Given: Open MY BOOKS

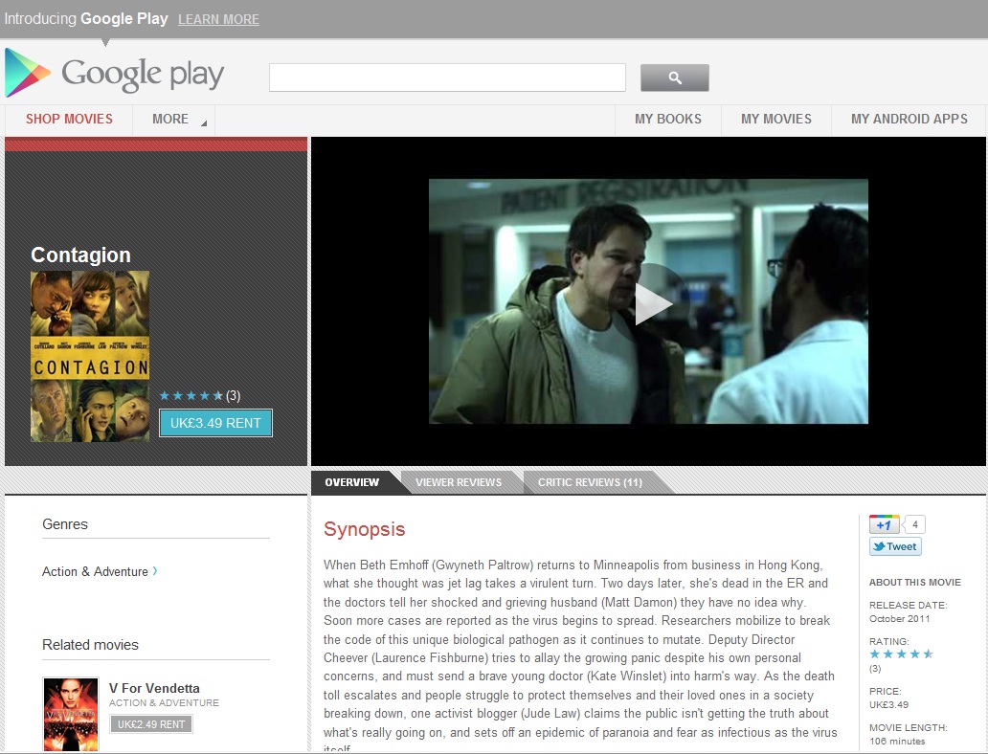Looking at the screenshot, I should 668,119.
